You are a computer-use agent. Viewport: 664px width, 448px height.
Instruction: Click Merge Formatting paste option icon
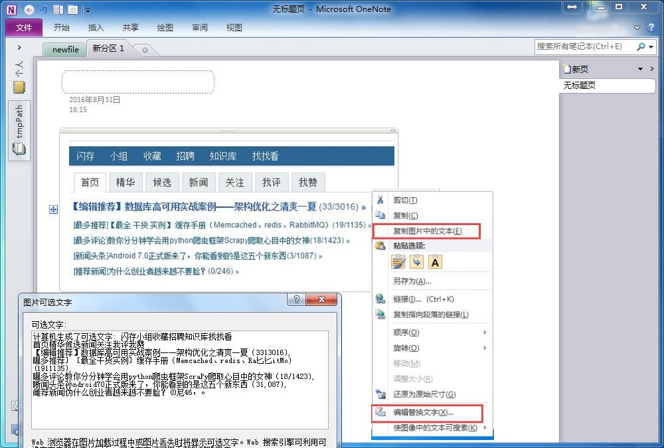(417, 262)
